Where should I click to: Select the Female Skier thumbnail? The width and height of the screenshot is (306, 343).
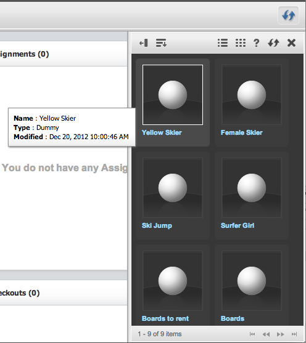pos(252,95)
